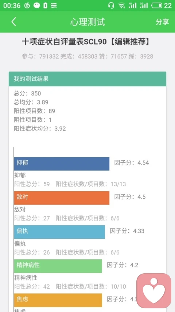Select the blue 抑郁 factor bar
This screenshot has height=312, width=175.
click(x=62, y=163)
